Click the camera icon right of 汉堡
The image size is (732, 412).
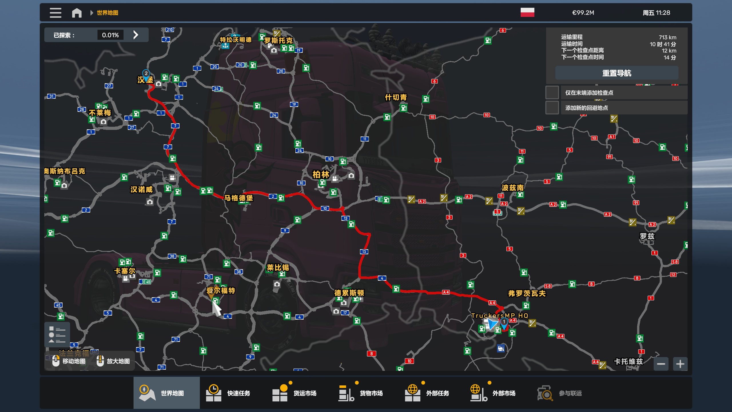point(158,84)
